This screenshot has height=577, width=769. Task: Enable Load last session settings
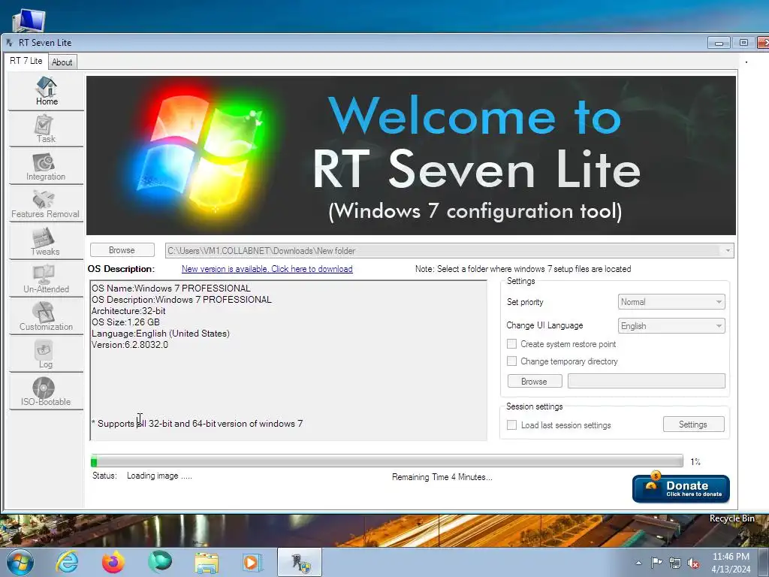(x=511, y=425)
